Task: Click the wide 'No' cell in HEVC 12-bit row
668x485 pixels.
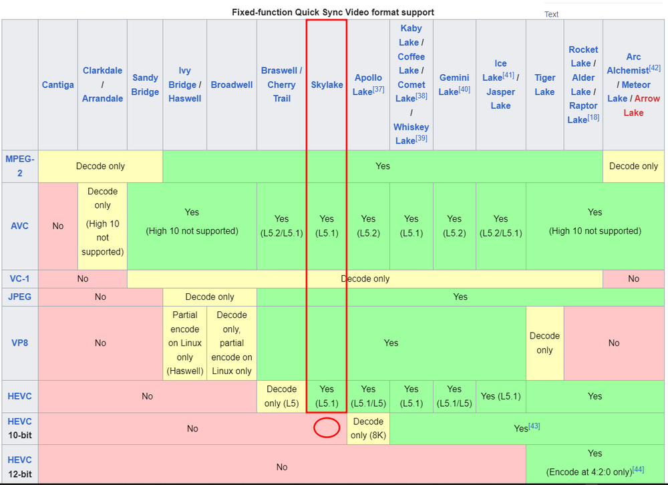Action: point(282,464)
